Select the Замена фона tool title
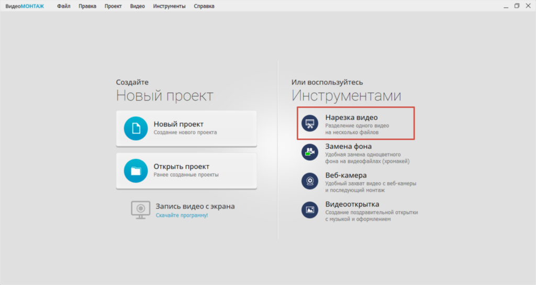The width and height of the screenshot is (536, 285). (x=348, y=146)
